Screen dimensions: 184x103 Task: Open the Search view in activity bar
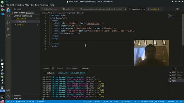8,16
